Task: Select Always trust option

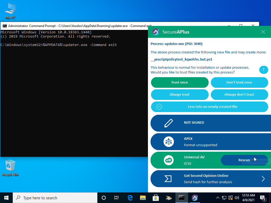Action: point(180,95)
